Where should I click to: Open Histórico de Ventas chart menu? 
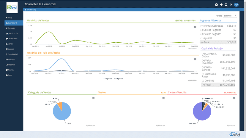tap(195, 27)
